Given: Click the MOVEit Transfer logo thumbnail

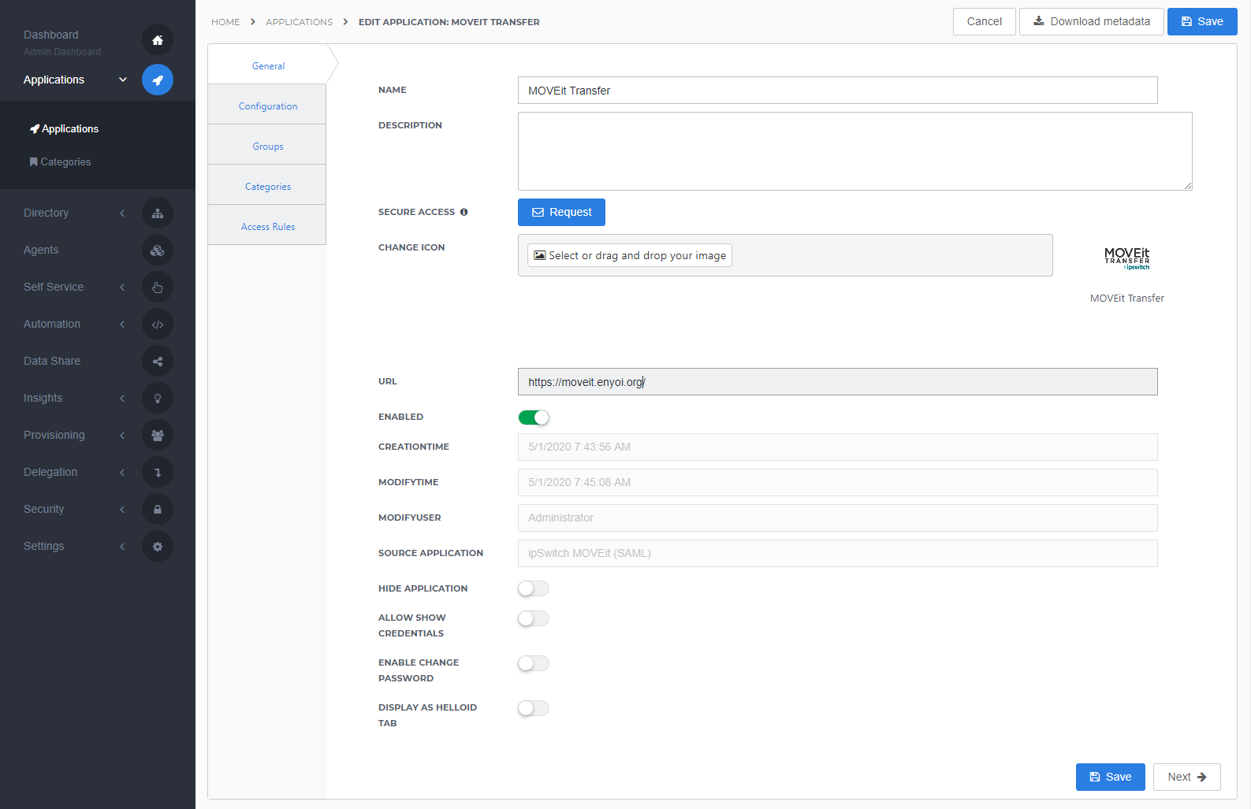Looking at the screenshot, I should pyautogui.click(x=1127, y=258).
